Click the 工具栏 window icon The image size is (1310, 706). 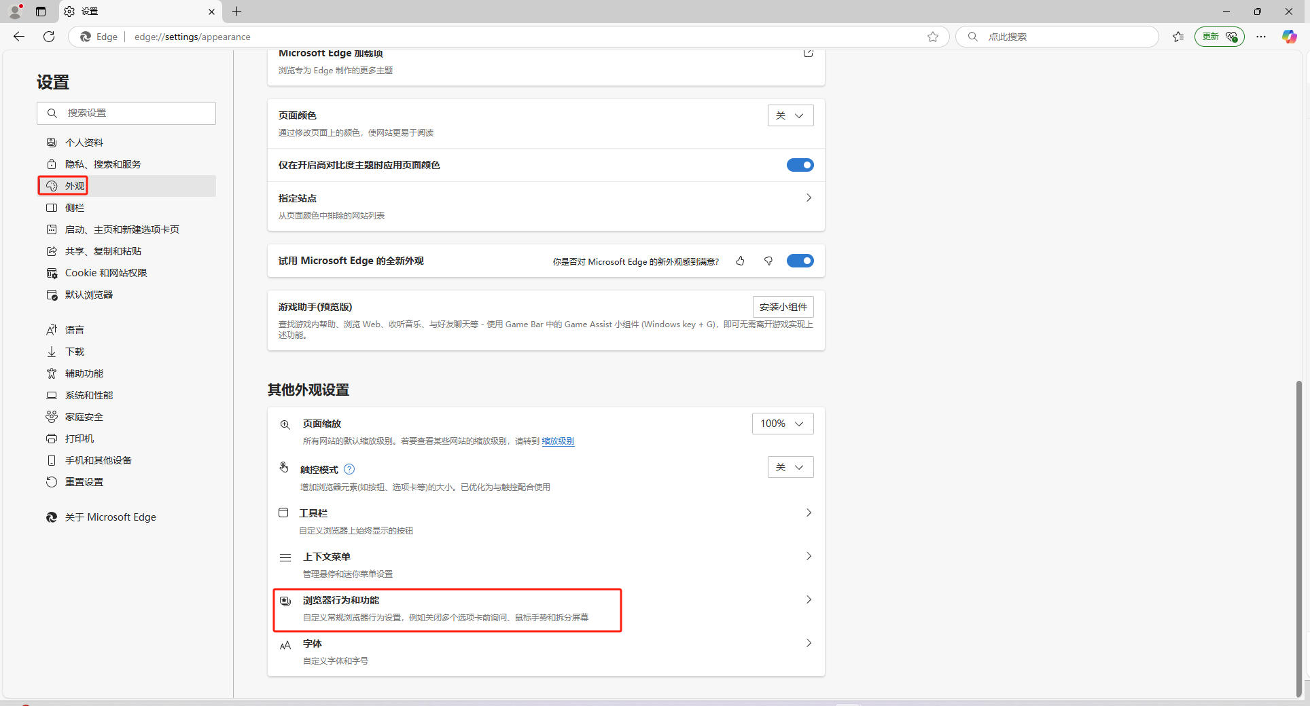(x=283, y=513)
